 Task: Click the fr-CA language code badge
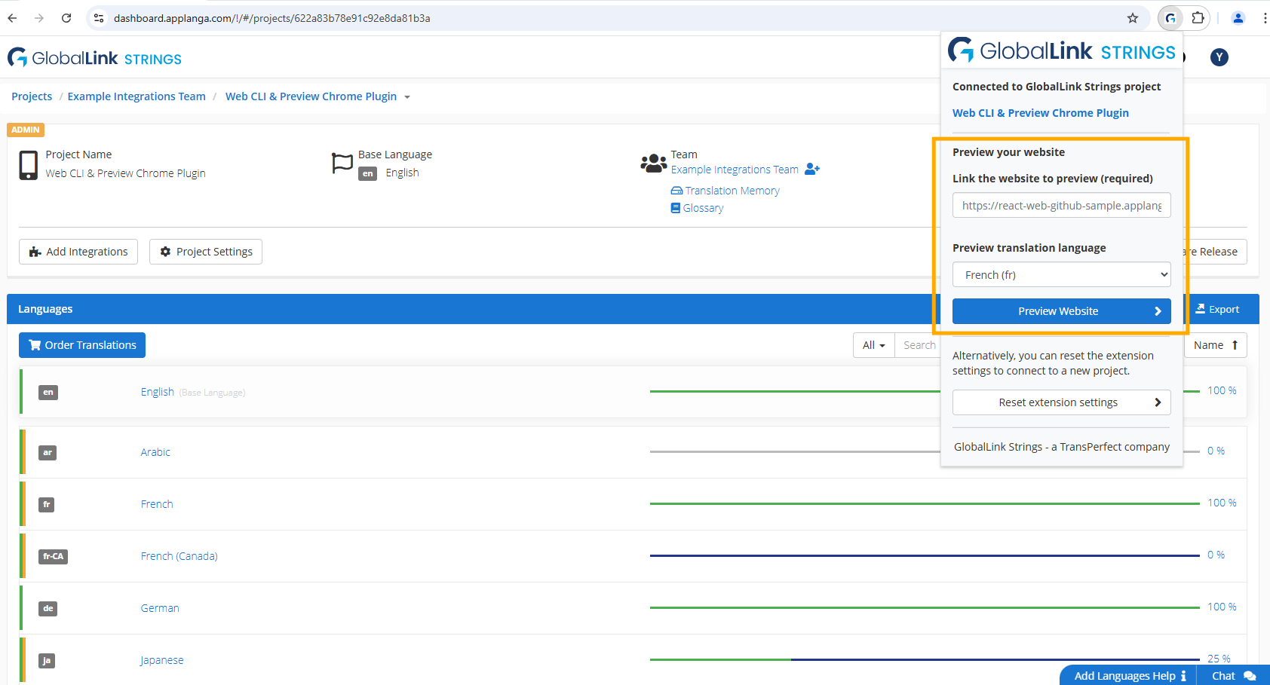point(53,557)
